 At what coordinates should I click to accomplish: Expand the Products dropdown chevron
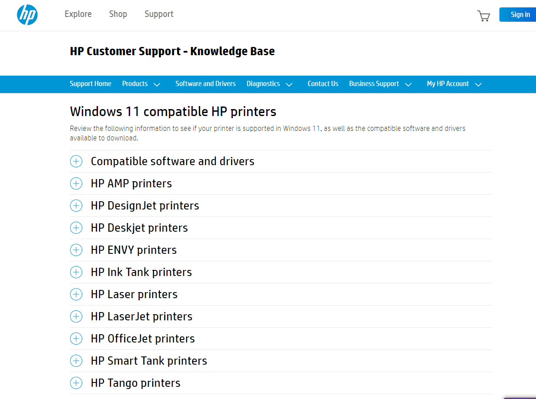click(157, 84)
